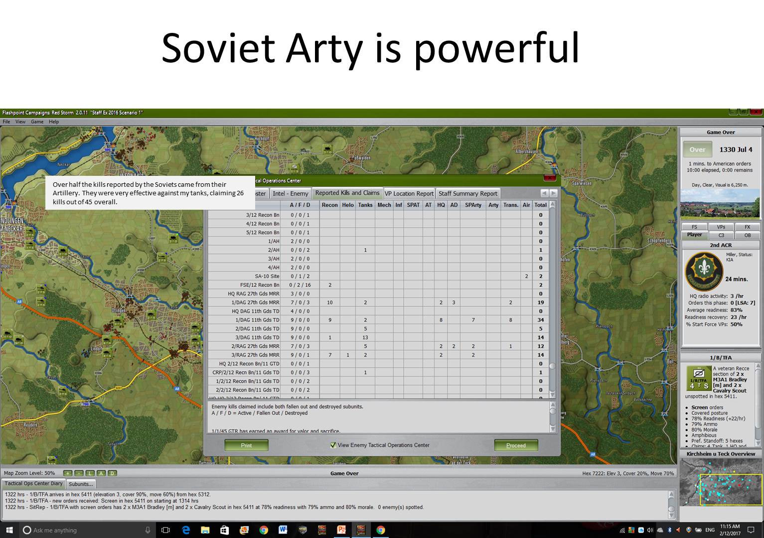
Task: Open the Help menu
Action: pyautogui.click(x=54, y=122)
